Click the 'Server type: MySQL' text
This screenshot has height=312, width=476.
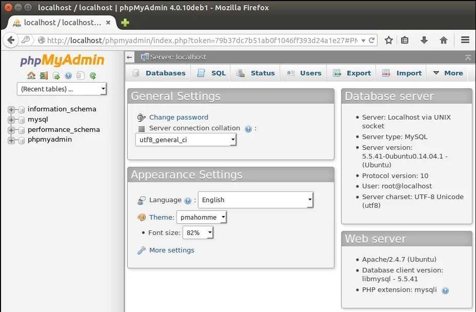coord(394,137)
